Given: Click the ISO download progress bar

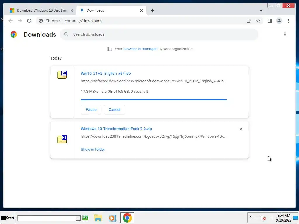Looking at the screenshot, I should tap(154, 100).
